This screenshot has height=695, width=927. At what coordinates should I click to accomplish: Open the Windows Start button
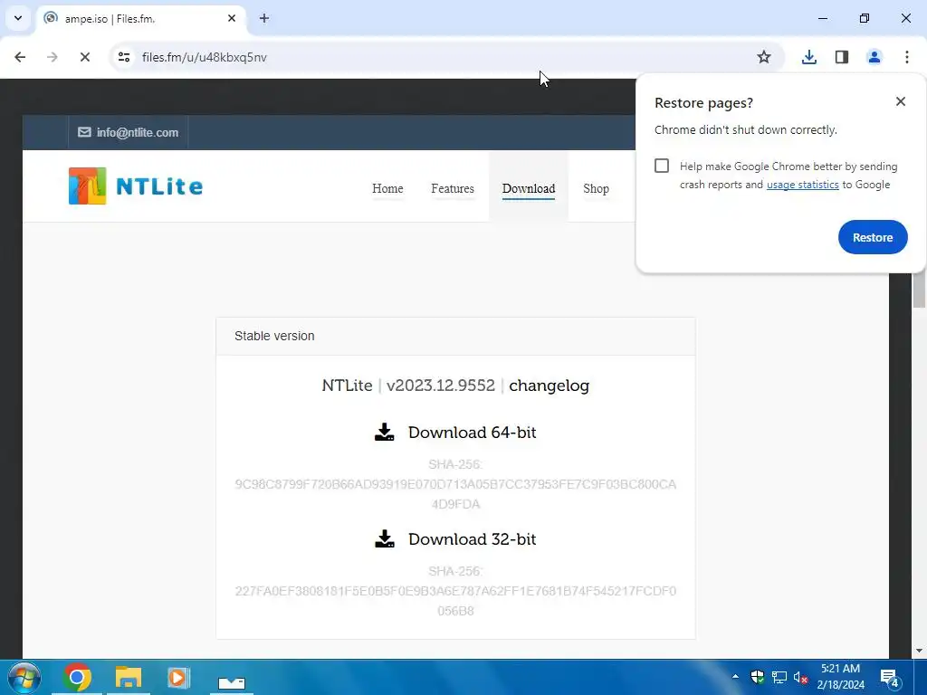[x=24, y=677]
